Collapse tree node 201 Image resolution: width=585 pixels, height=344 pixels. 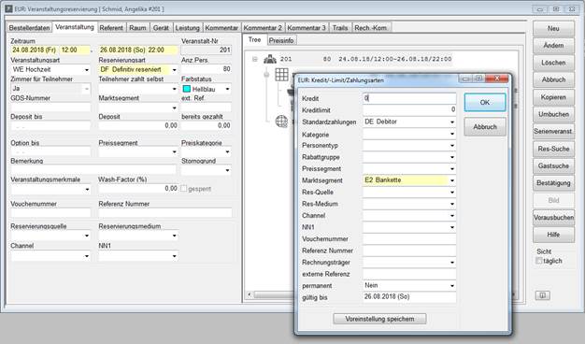[x=255, y=59]
